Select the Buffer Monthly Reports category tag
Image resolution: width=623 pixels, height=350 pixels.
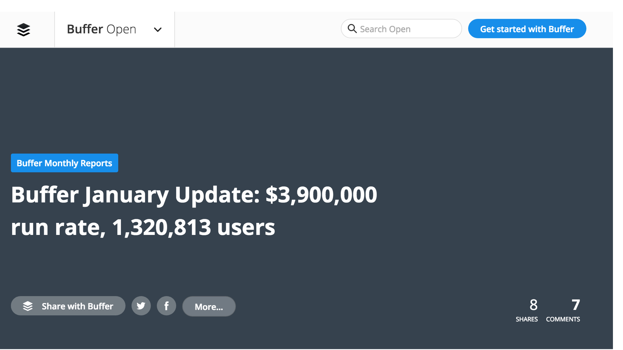click(64, 163)
